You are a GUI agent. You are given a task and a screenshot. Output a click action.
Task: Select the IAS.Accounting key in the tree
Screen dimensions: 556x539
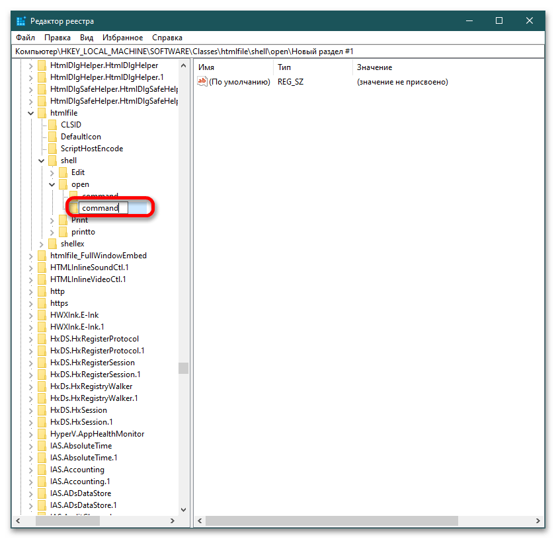[x=77, y=470]
